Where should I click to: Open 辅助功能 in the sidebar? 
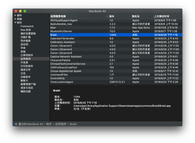point(25,91)
